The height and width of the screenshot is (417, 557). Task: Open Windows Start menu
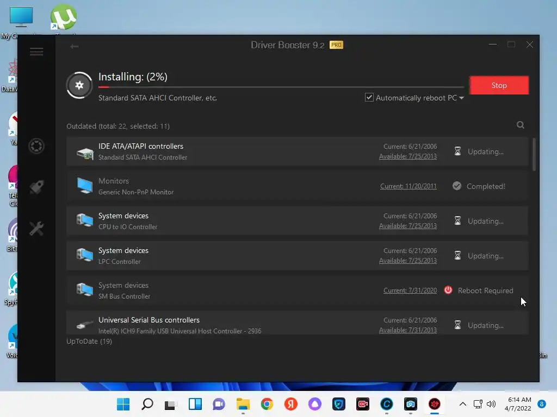pyautogui.click(x=123, y=404)
